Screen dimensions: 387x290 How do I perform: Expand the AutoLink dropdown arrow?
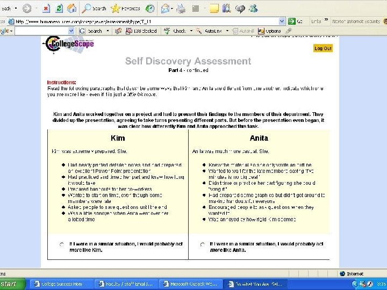click(x=227, y=31)
